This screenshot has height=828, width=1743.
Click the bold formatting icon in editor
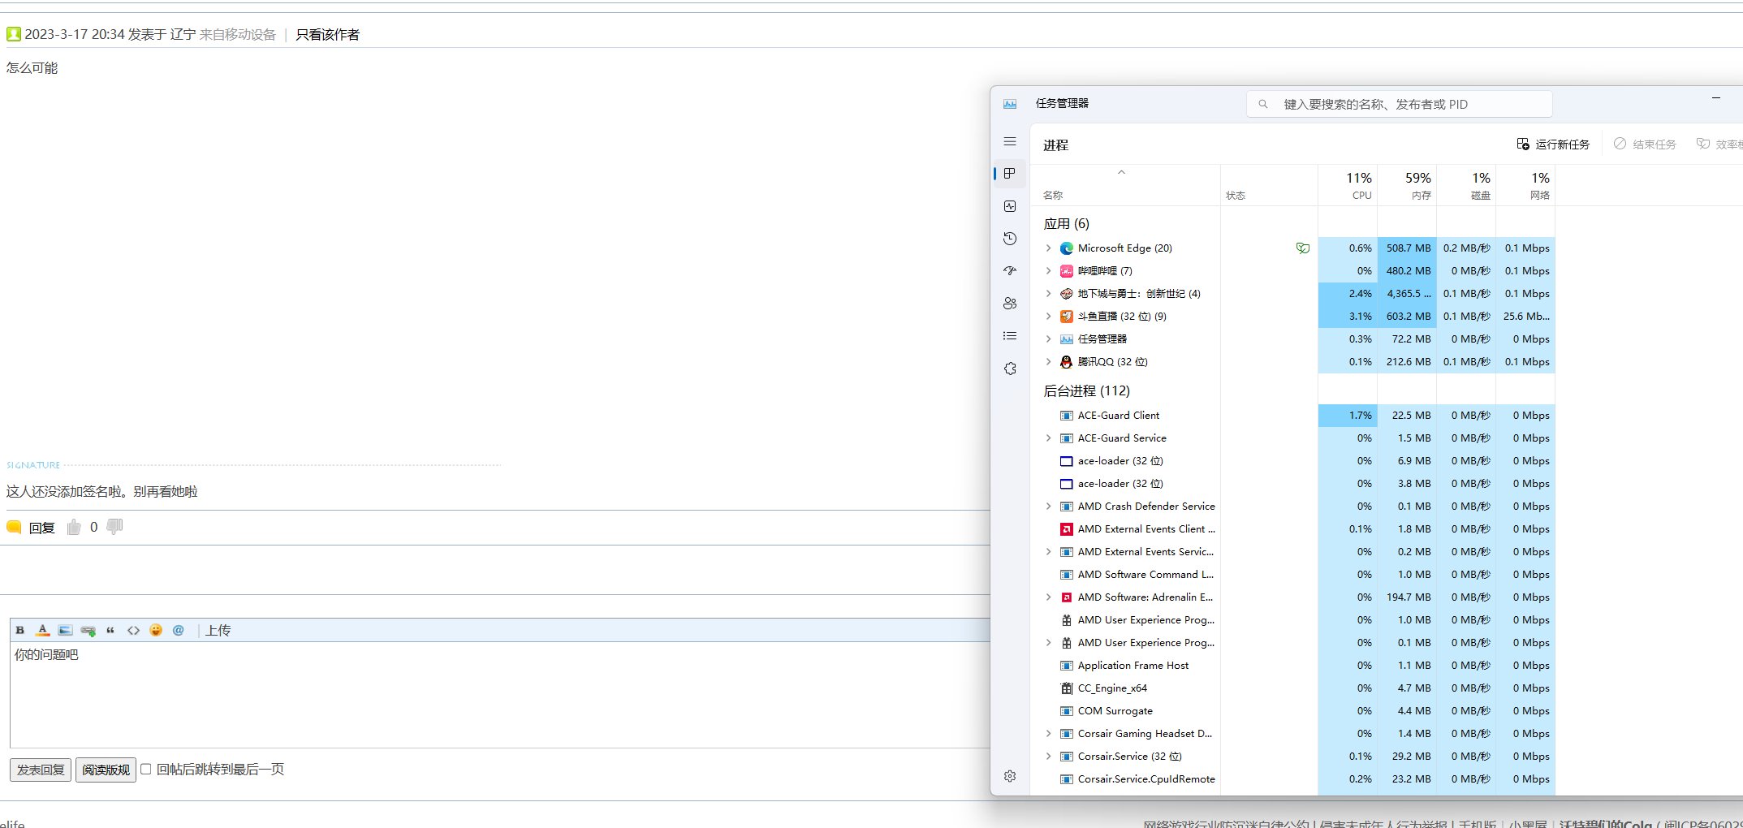coord(20,630)
